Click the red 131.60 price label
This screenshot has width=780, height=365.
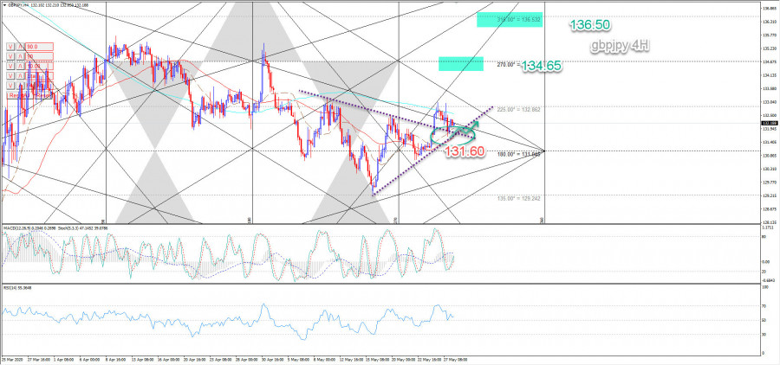click(465, 151)
